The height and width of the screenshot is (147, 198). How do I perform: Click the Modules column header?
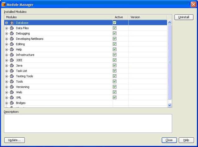tap(58, 17)
